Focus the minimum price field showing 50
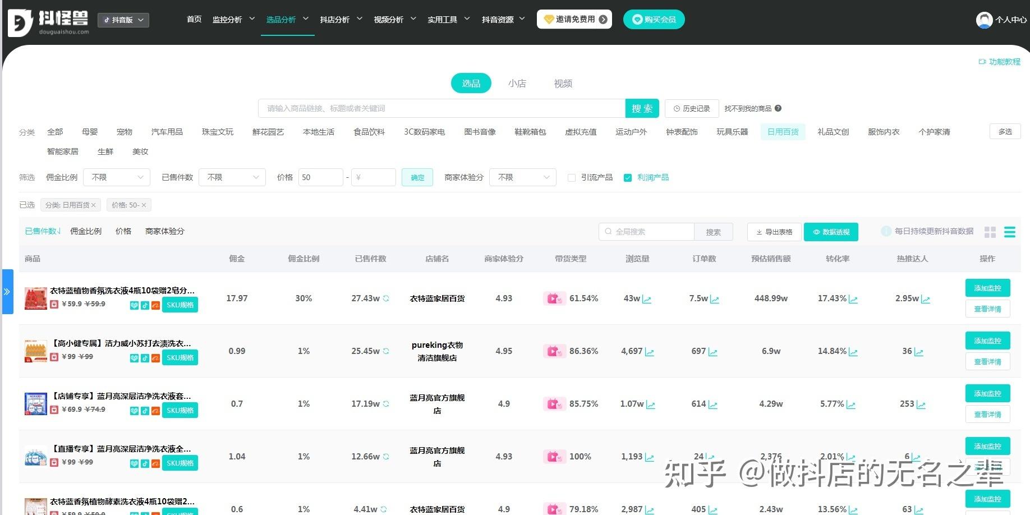 pos(321,177)
